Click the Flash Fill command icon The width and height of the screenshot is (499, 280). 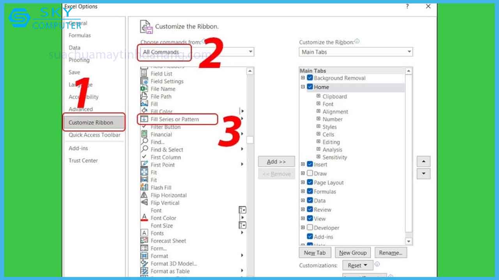point(144,187)
